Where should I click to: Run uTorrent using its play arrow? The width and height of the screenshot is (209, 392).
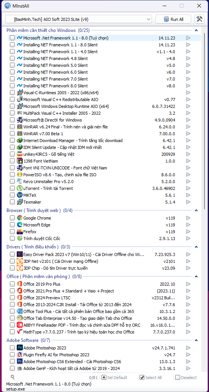coord(188,188)
